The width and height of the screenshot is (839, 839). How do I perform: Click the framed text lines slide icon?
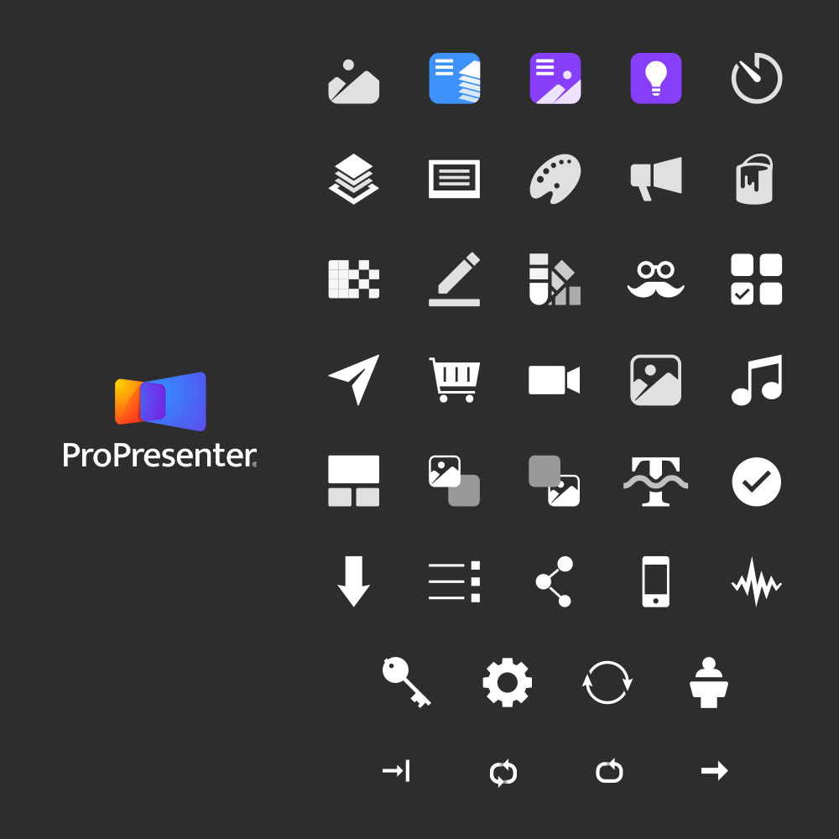coord(454,179)
